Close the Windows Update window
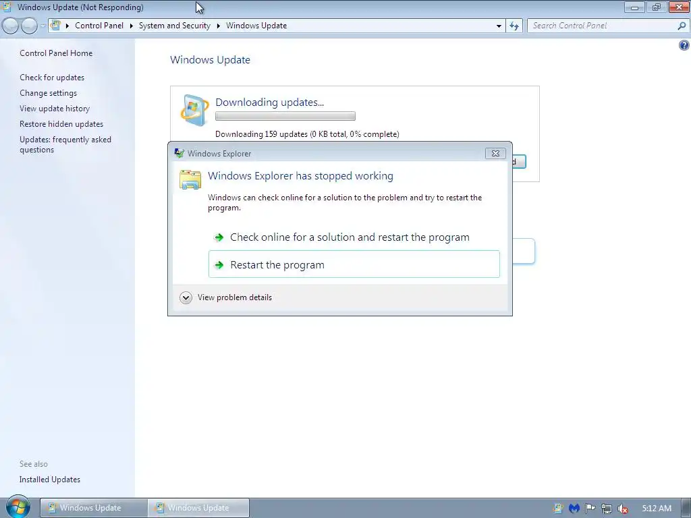The width and height of the screenshot is (691, 518). (679, 7)
